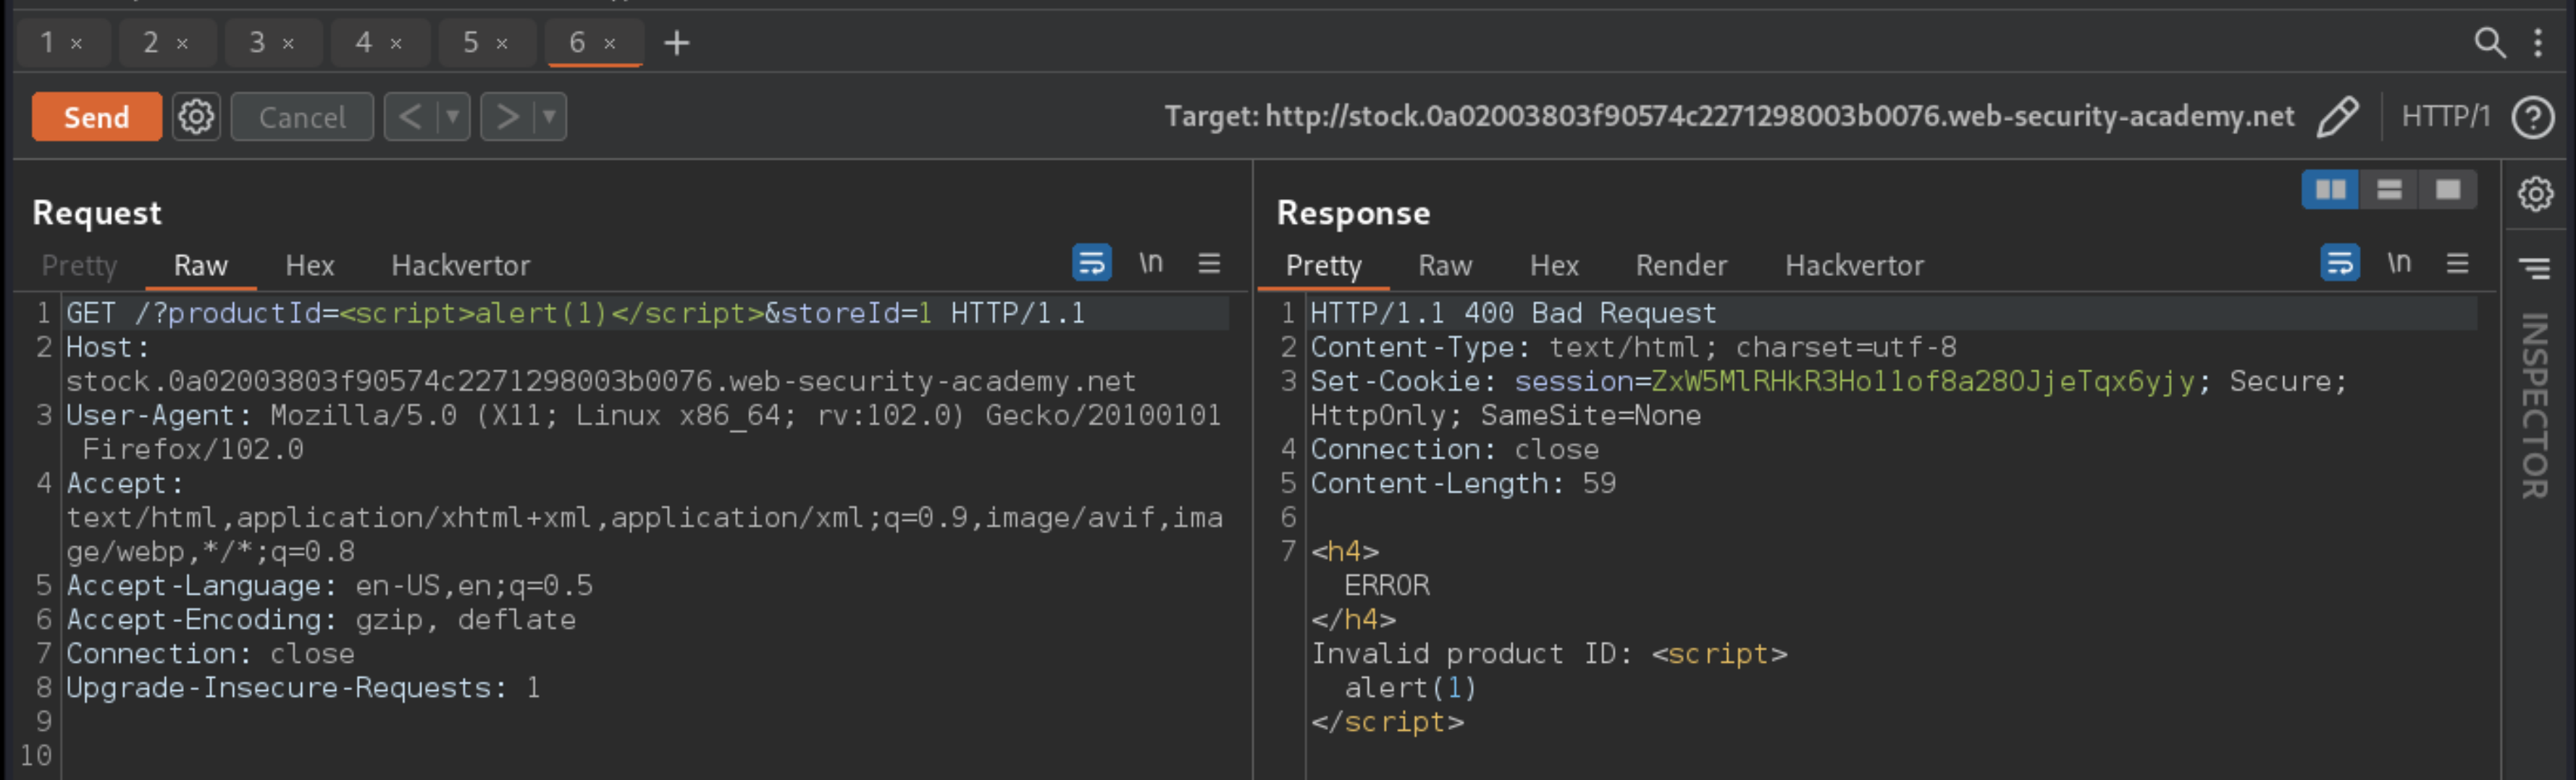
Task: Switch to Repeater tab 3
Action: coord(257,42)
